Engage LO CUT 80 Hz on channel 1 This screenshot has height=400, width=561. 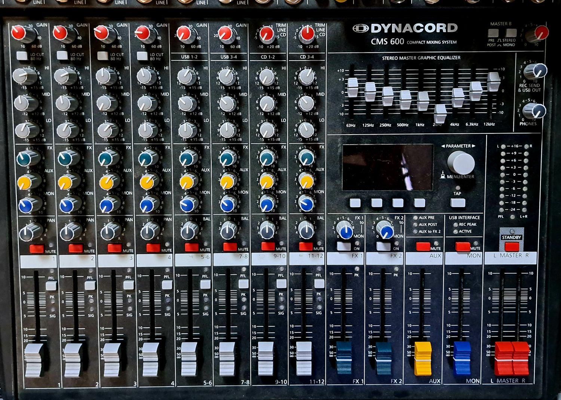(22, 56)
